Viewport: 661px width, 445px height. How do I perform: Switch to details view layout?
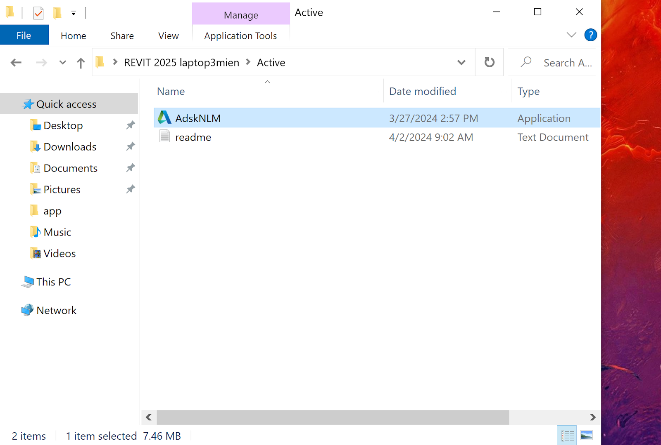[567, 436]
